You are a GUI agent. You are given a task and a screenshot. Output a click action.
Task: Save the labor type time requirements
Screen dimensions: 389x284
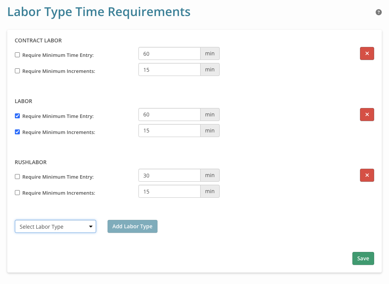pos(363,258)
